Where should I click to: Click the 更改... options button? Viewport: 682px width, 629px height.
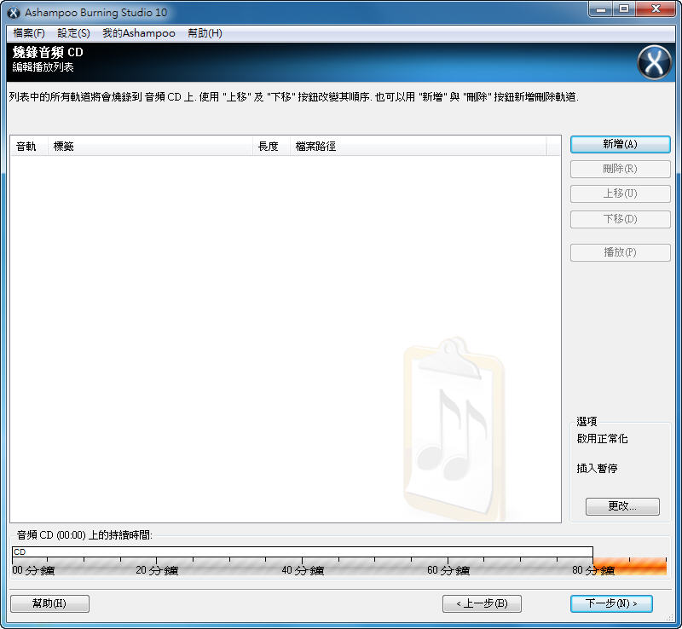(622, 506)
